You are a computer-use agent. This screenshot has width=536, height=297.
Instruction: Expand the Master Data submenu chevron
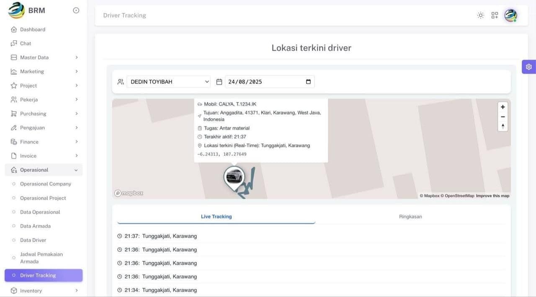point(77,58)
